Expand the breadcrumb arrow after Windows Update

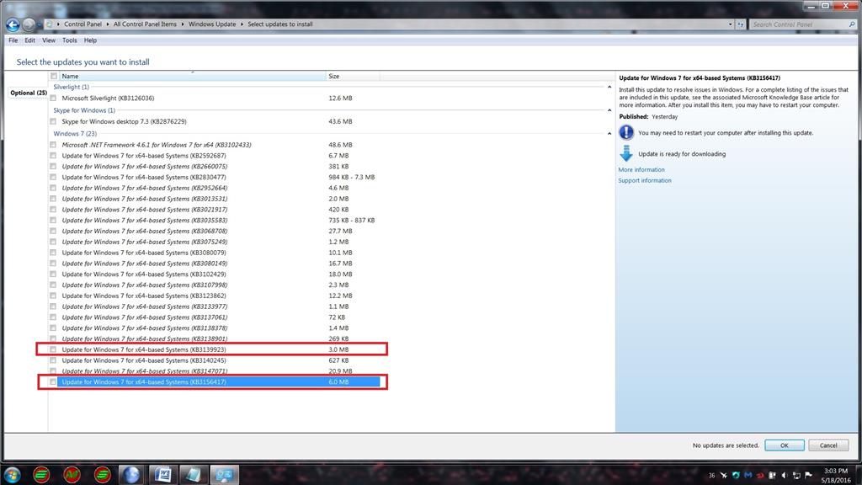point(242,24)
